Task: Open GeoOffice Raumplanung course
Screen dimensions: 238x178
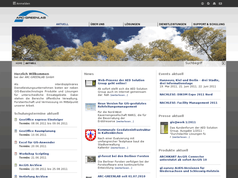Action: coord(37,131)
